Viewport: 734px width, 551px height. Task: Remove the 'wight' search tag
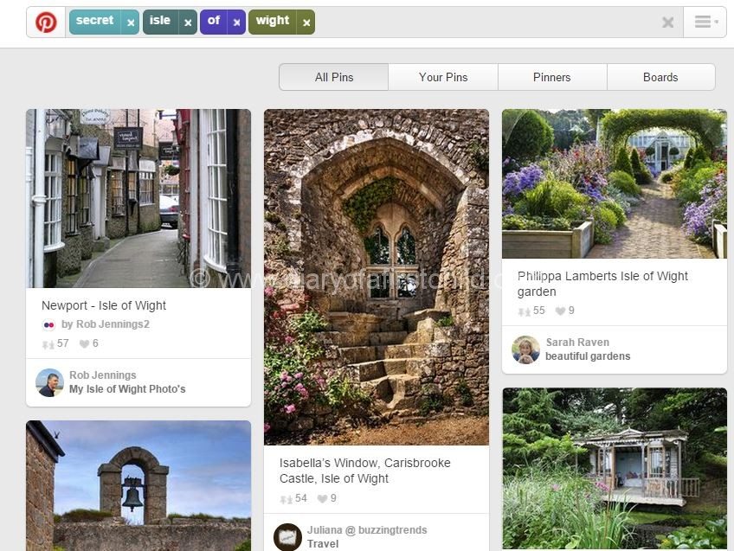click(x=306, y=23)
